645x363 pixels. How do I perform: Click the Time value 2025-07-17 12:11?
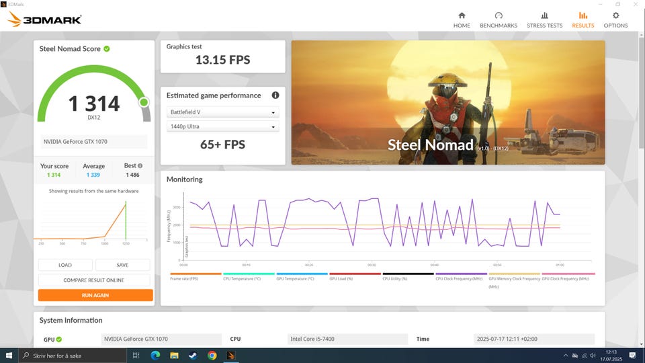(x=534, y=339)
